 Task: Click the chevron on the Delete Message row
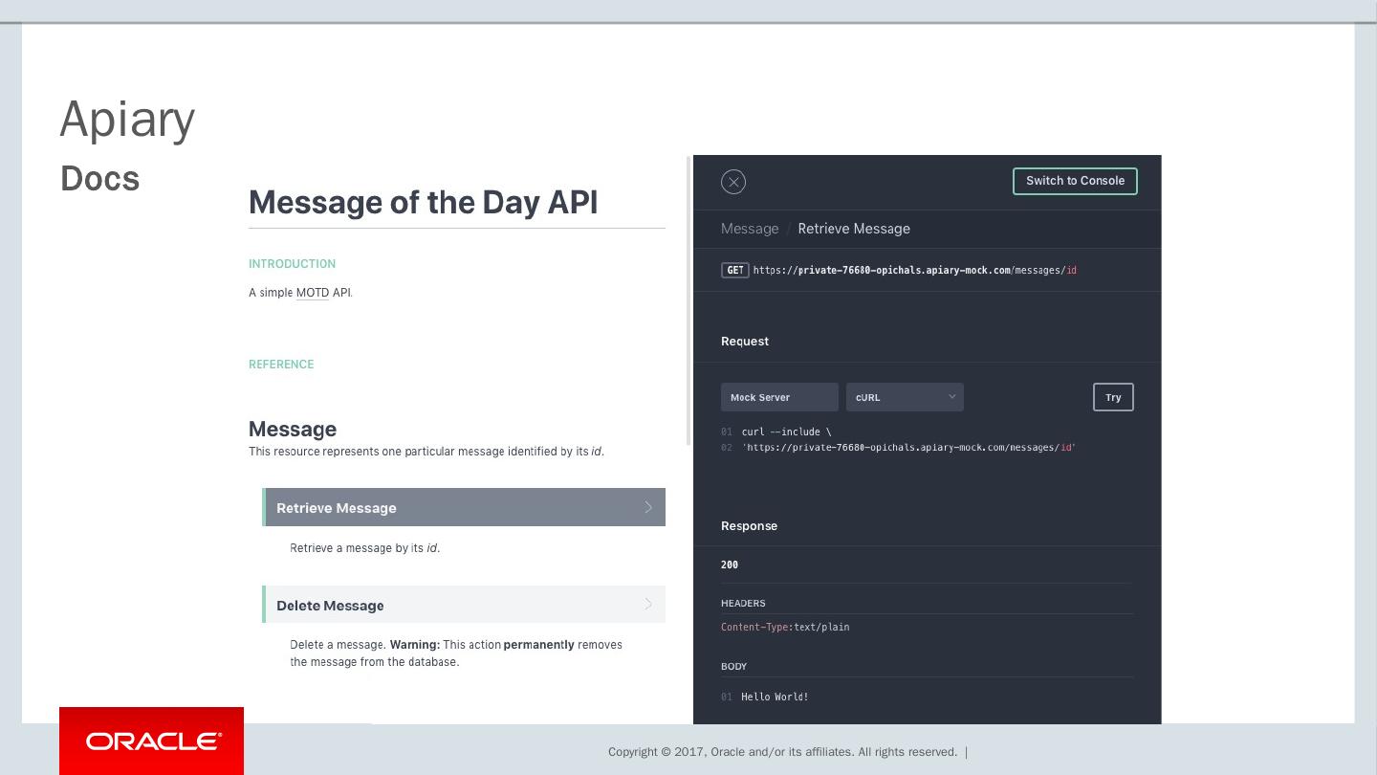coord(648,605)
